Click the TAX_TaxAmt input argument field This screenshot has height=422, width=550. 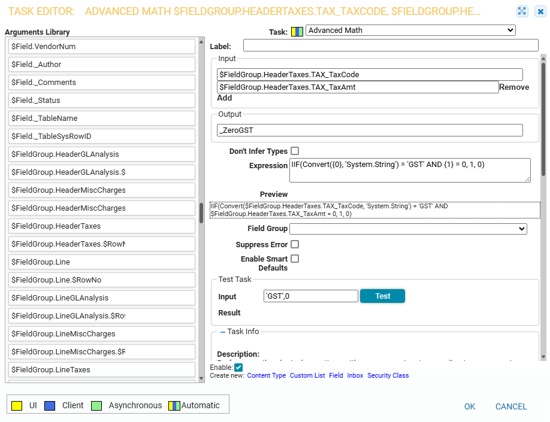(358, 87)
